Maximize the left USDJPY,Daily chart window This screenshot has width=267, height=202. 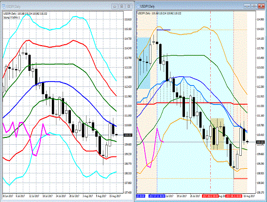tap(121, 6)
